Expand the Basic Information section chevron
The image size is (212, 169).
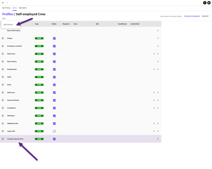pyautogui.click(x=158, y=31)
